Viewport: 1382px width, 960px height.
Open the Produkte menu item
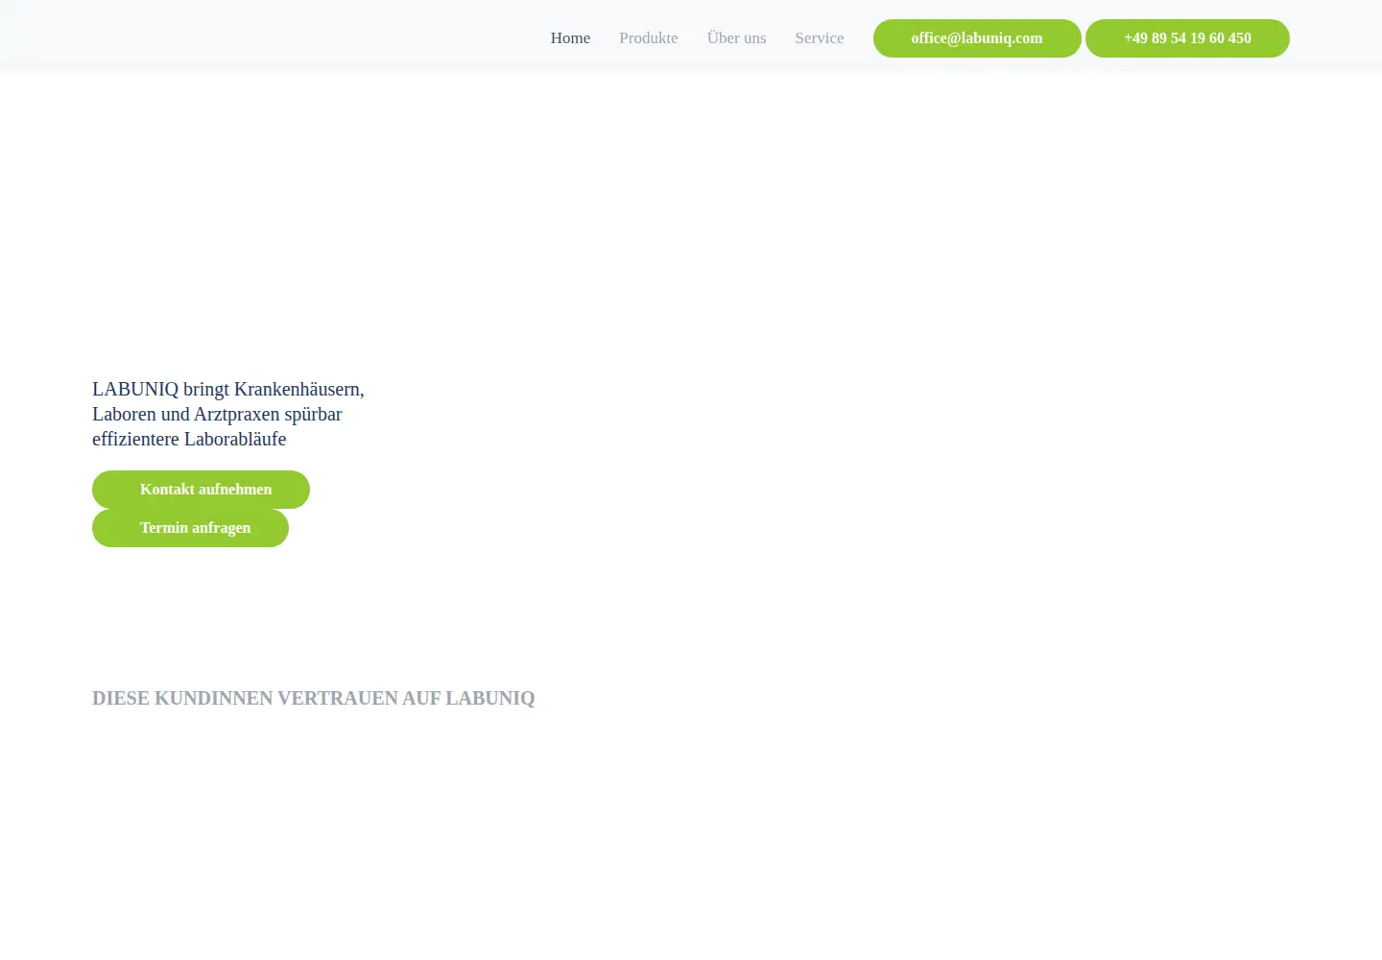click(649, 38)
